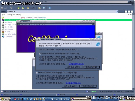The image size is (135, 101).
Task: Select the [-G-] GTA3_audio drive entry
Action: pos(10,34)
